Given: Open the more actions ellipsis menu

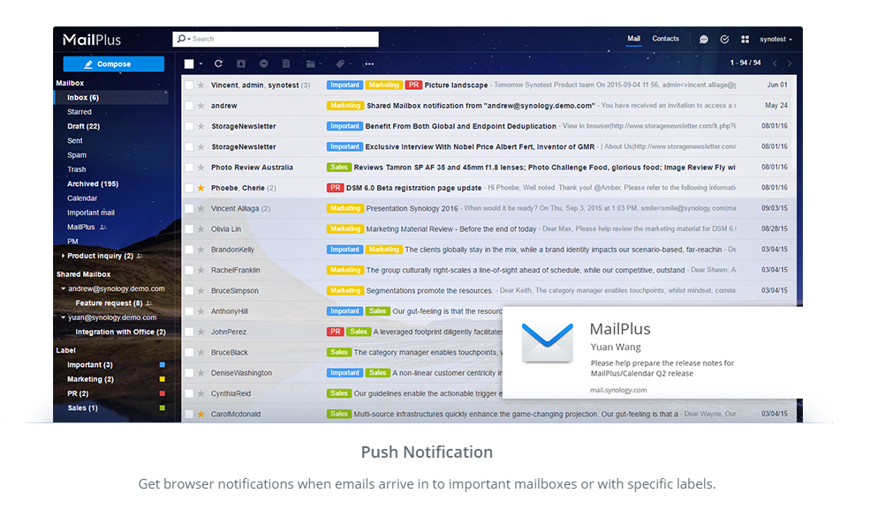Looking at the screenshot, I should pyautogui.click(x=369, y=63).
